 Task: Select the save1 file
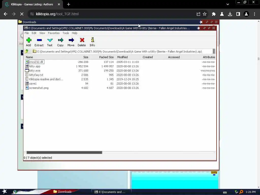pyautogui.click(x=33, y=83)
